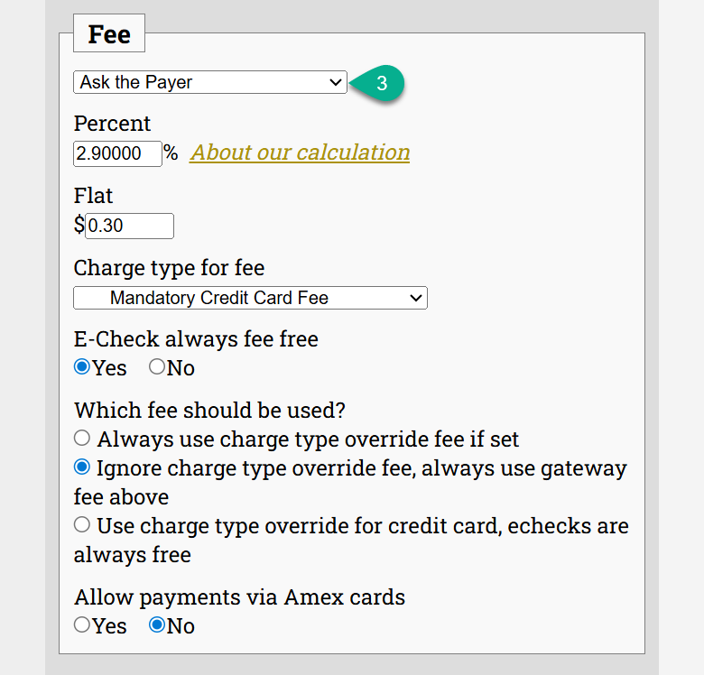The width and height of the screenshot is (704, 675).
Task: Choose Ignore charge type override fee option
Action: (82, 467)
